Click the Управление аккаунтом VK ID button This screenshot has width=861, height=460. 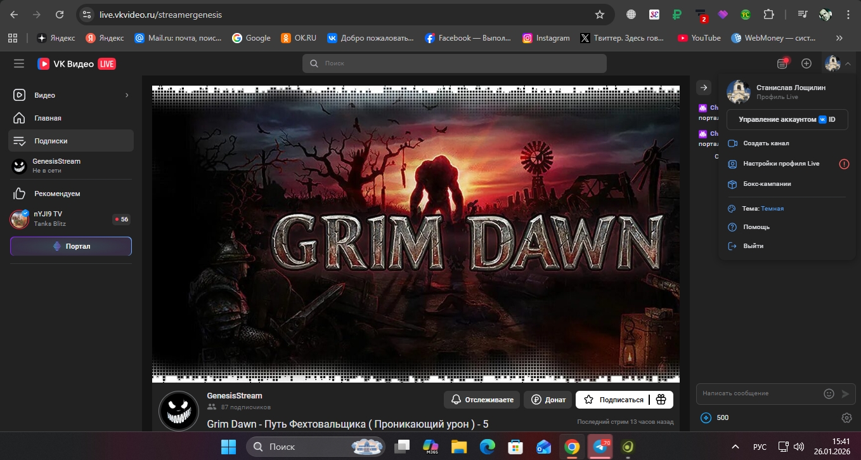(787, 119)
